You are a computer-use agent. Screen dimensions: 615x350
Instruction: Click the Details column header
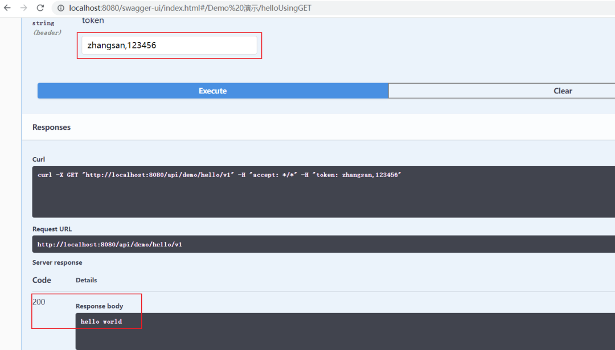(87, 280)
